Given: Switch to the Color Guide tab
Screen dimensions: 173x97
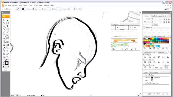Looking at the screenshot, I should (x=161, y=36).
